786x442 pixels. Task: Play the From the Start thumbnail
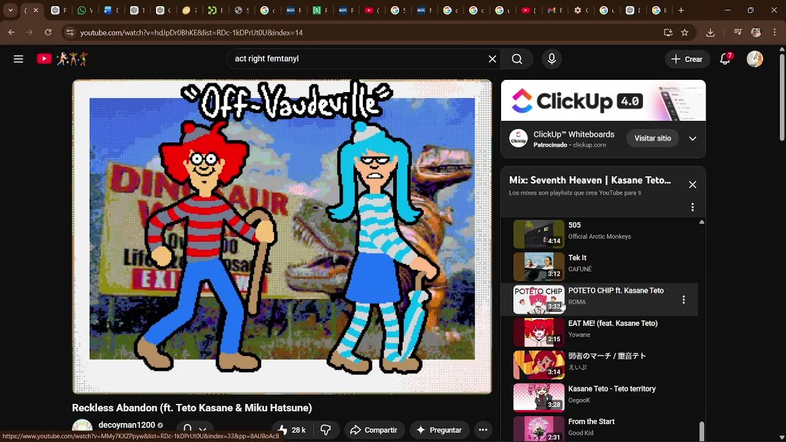(539, 429)
